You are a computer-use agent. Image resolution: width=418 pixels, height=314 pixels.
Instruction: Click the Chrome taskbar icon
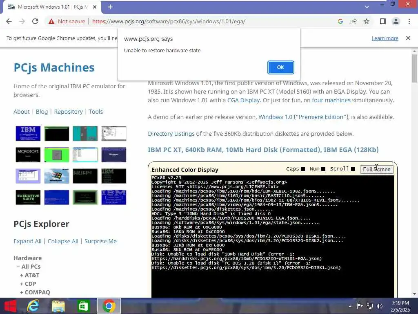click(109, 306)
